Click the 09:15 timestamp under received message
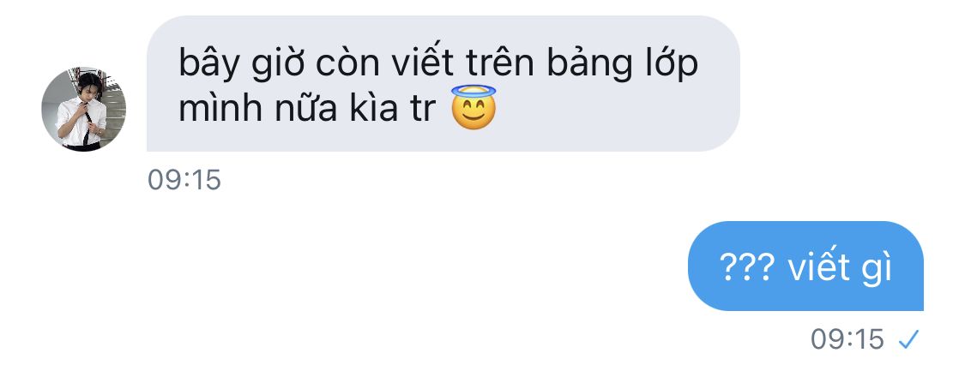Image resolution: width=965 pixels, height=365 pixels. pos(184,181)
